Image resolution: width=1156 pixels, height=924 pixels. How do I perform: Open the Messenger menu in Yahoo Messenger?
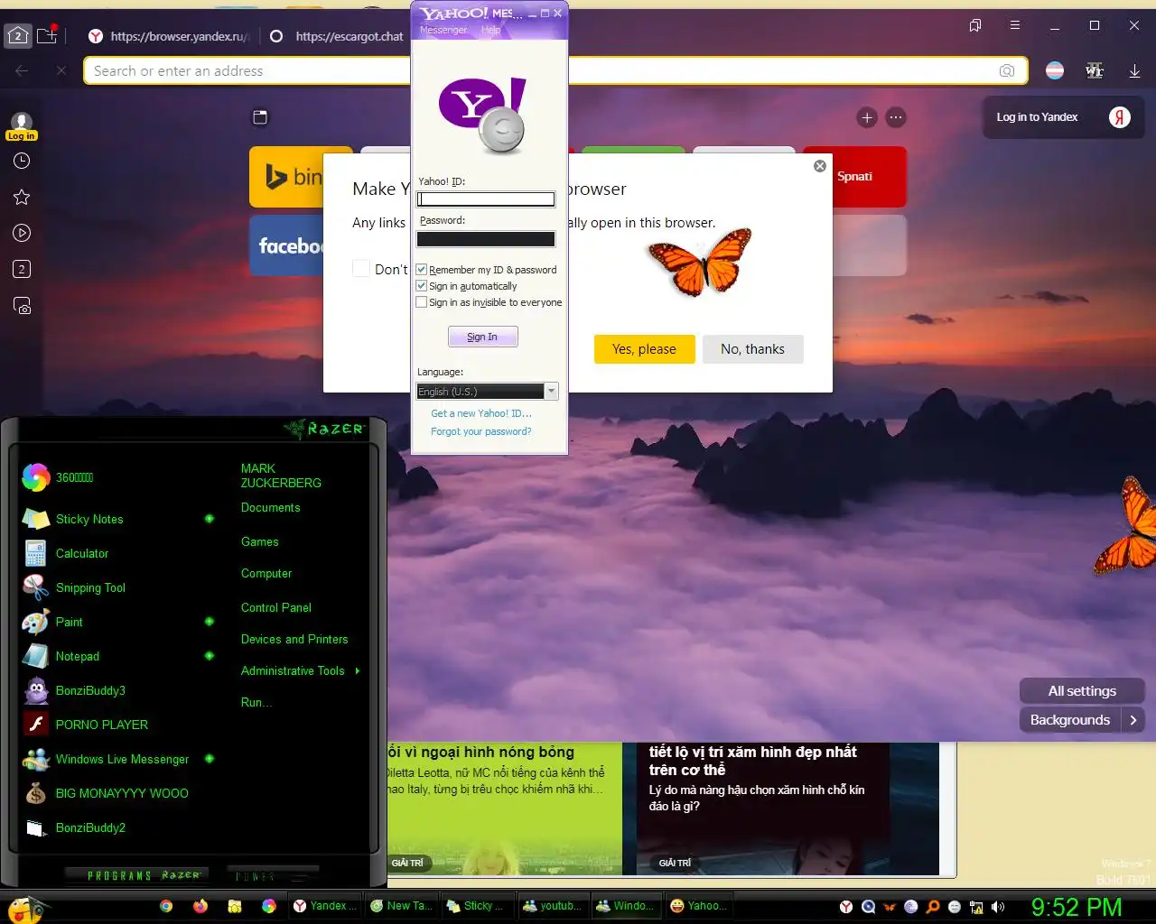click(443, 30)
